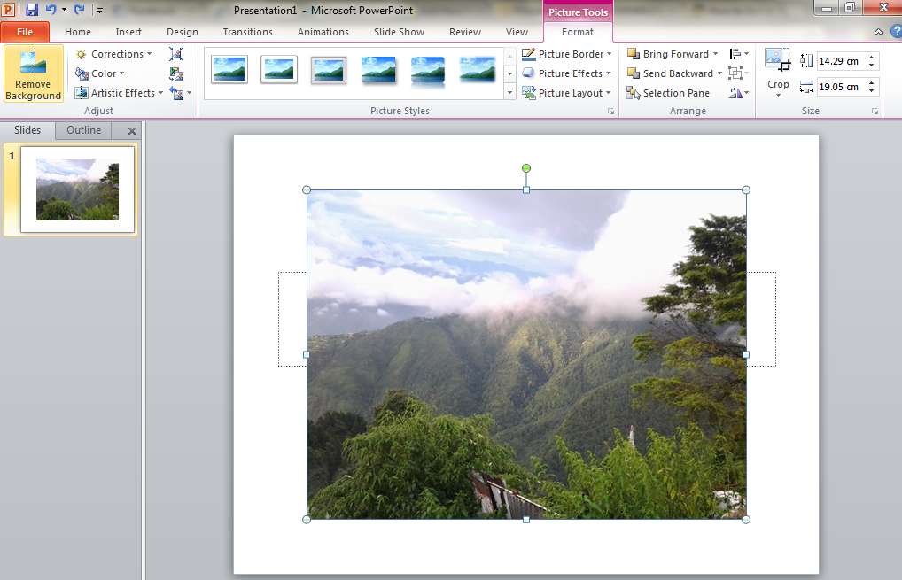The width and height of the screenshot is (902, 580).
Task: Apply the first picture style thumbnail
Action: 229,70
